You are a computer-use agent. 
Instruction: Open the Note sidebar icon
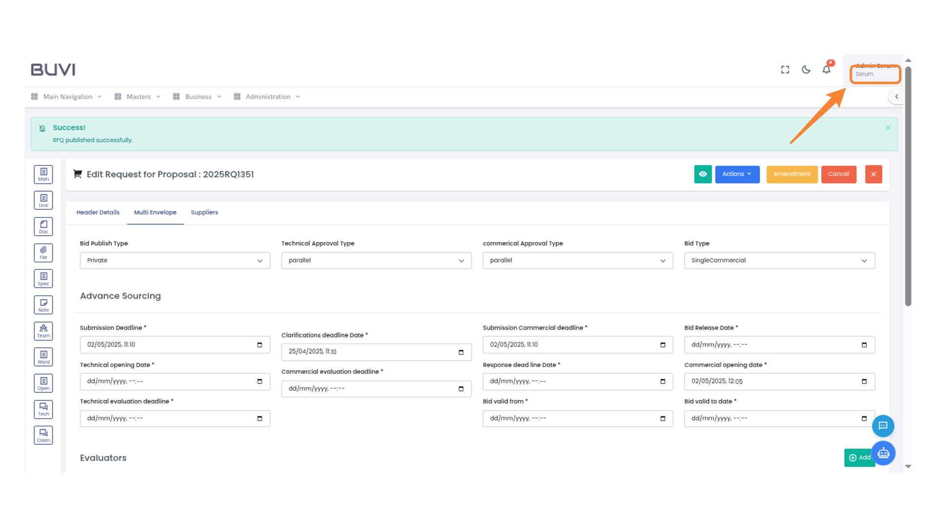point(43,305)
